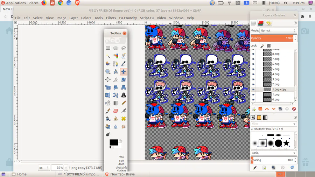Image resolution: width=315 pixels, height=177 pixels.
Task: Open the Layers dock tab menu
Action: click(x=295, y=23)
